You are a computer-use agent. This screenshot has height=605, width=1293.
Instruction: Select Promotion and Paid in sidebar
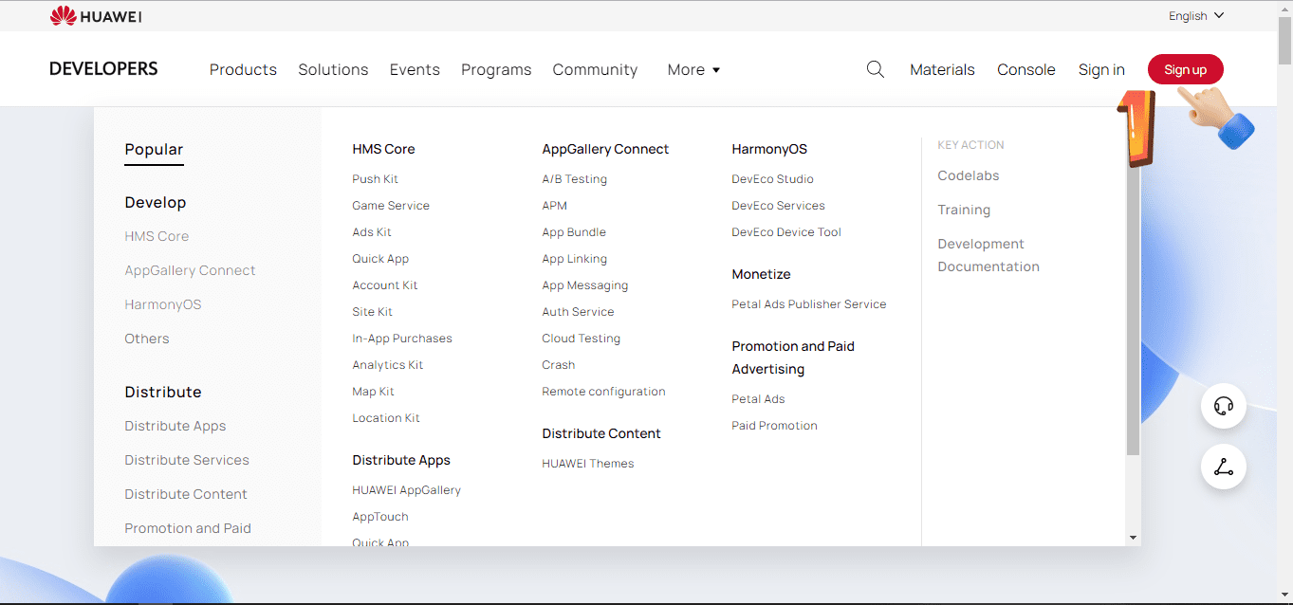(188, 528)
